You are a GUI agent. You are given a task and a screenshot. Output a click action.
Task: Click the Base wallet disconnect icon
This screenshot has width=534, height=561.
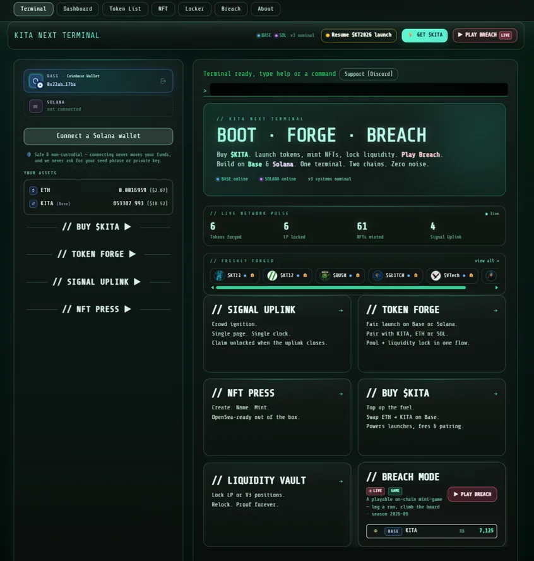click(163, 81)
